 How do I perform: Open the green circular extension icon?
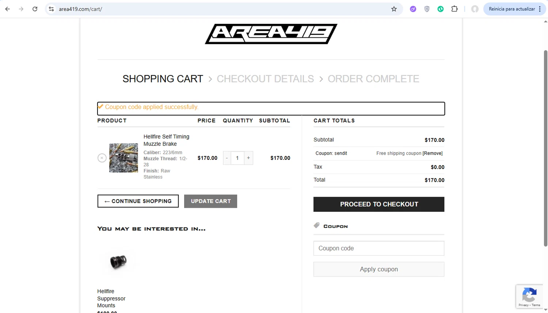point(441,9)
